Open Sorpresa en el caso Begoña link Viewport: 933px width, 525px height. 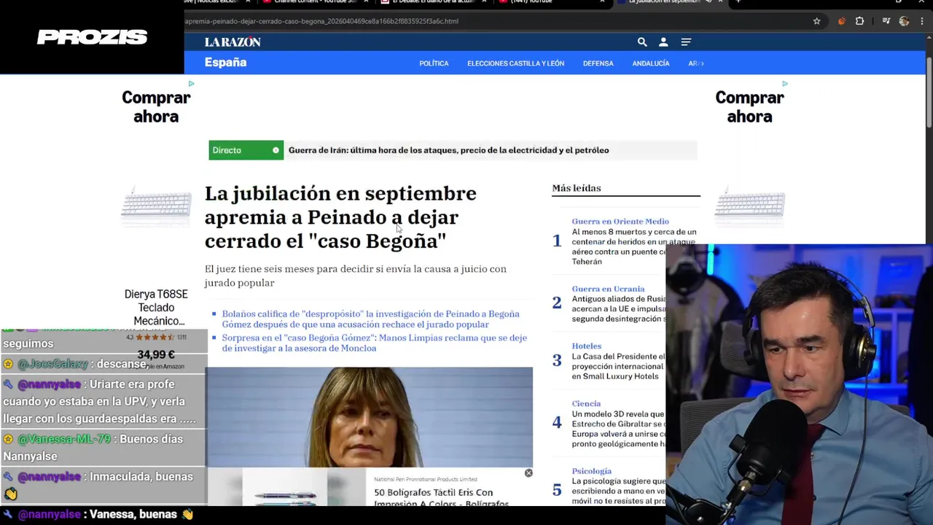(x=374, y=343)
